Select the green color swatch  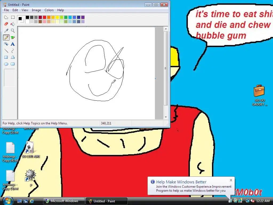66,17
